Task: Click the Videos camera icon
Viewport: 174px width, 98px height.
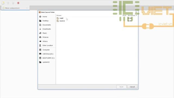Action: click(40, 41)
